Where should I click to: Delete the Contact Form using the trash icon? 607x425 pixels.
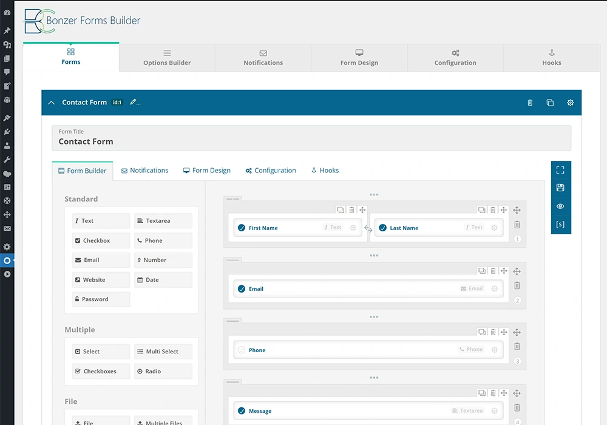(529, 103)
